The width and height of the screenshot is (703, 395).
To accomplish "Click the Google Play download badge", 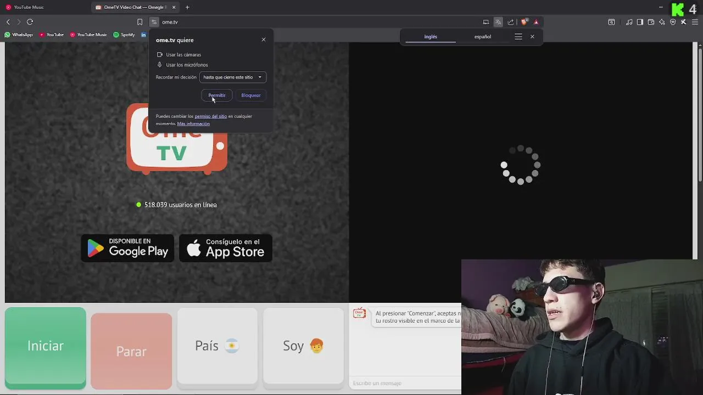I will (127, 249).
